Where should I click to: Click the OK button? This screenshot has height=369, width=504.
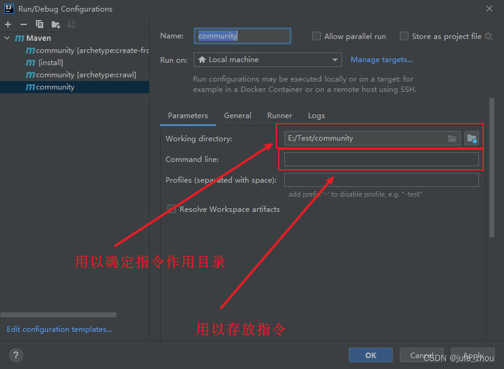click(371, 355)
